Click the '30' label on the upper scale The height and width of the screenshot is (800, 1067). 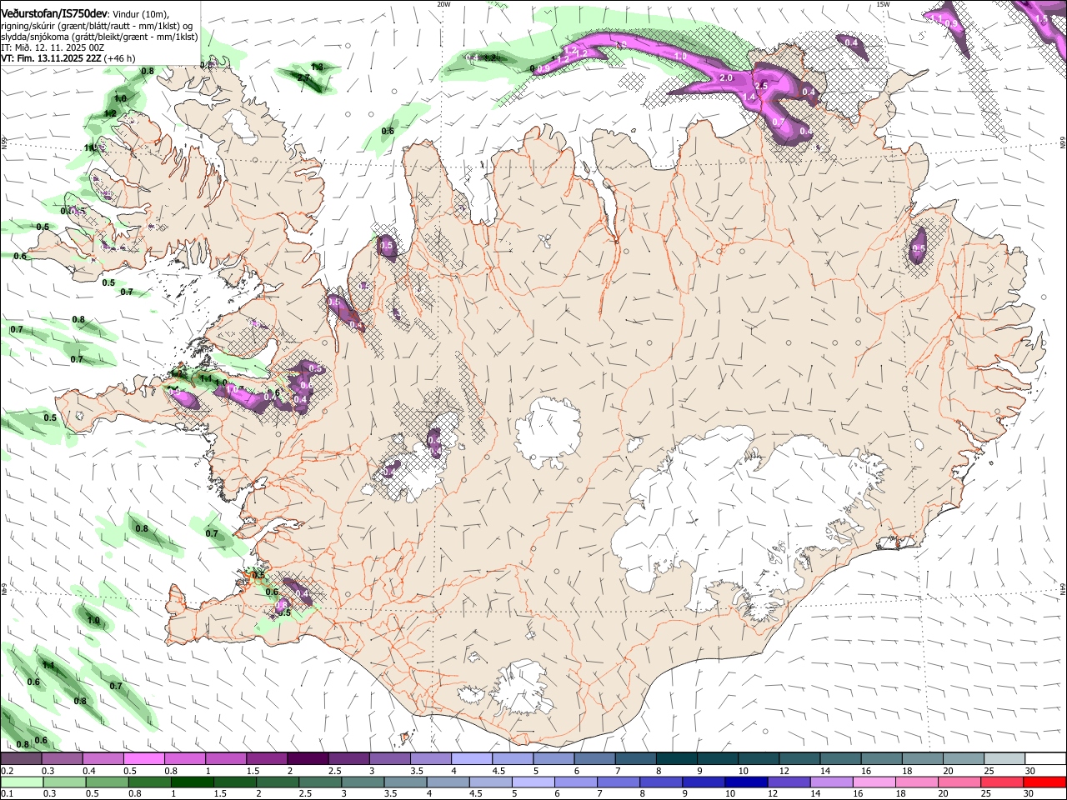[x=1029, y=771]
